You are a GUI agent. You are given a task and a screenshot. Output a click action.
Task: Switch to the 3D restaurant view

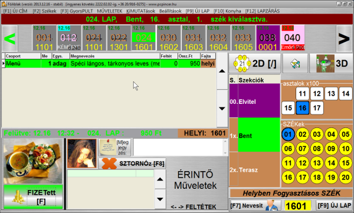[331, 64]
